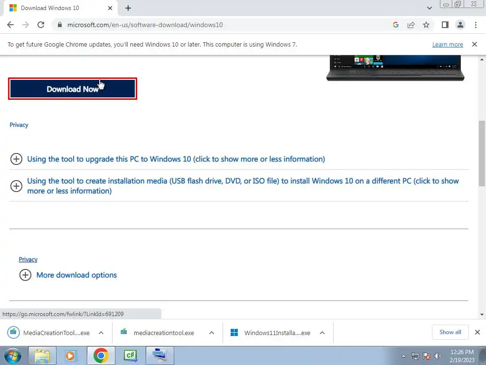Bookmark this page with the star

pos(426,25)
